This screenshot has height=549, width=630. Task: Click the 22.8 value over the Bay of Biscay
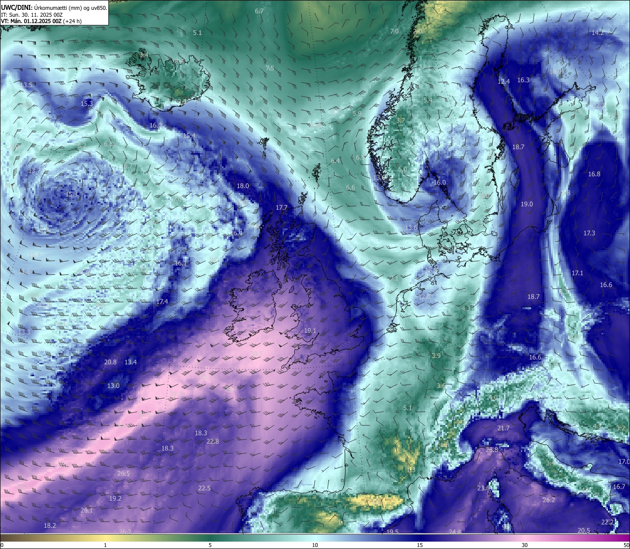[x=213, y=441]
